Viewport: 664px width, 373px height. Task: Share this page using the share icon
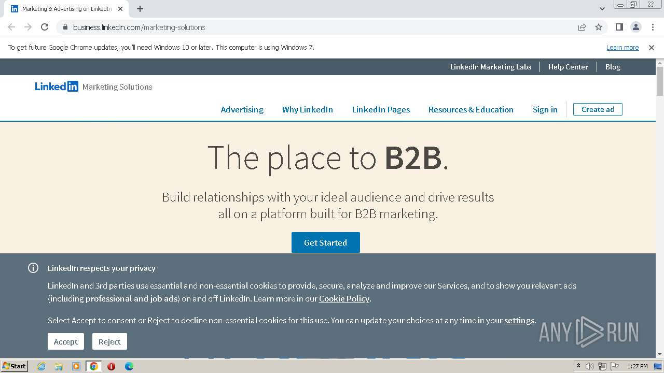click(582, 27)
